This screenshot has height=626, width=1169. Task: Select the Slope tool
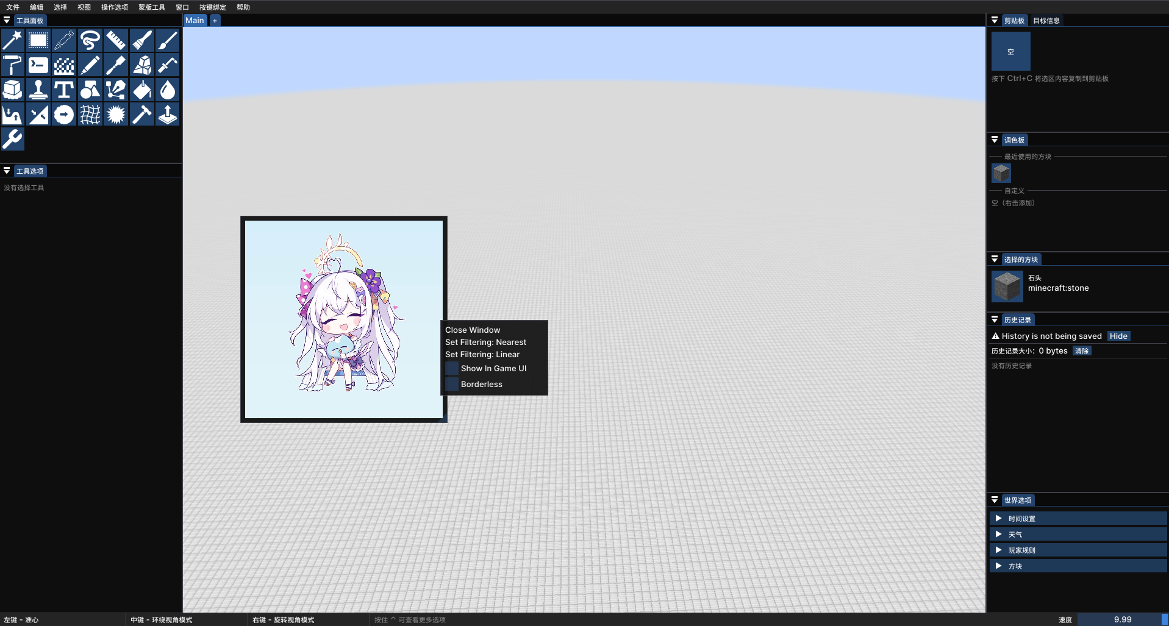point(38,115)
